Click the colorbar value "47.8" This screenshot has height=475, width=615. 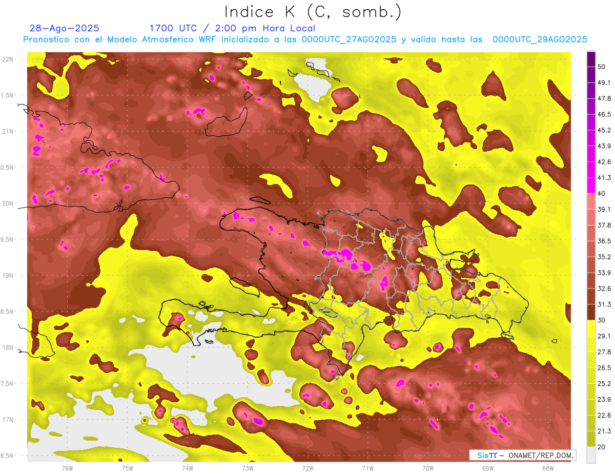coord(604,98)
